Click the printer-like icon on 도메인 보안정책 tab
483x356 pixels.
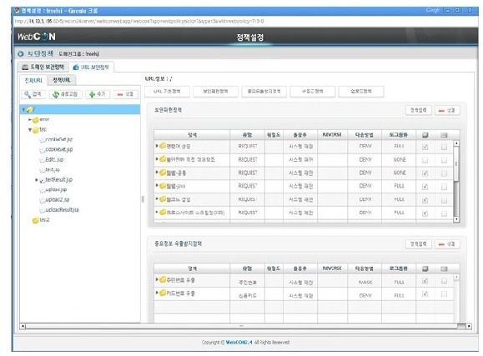pyautogui.click(x=25, y=68)
